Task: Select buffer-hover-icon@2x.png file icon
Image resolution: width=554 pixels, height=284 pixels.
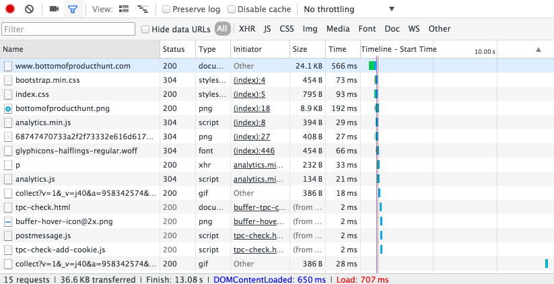Action: (8, 221)
